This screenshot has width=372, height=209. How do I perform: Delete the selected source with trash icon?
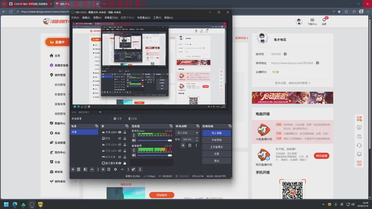click(109, 170)
